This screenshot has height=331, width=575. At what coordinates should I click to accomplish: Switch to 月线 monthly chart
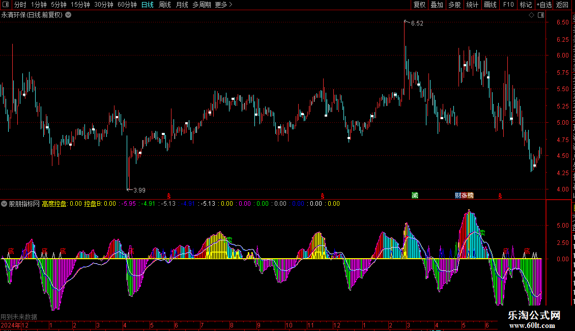coord(182,5)
